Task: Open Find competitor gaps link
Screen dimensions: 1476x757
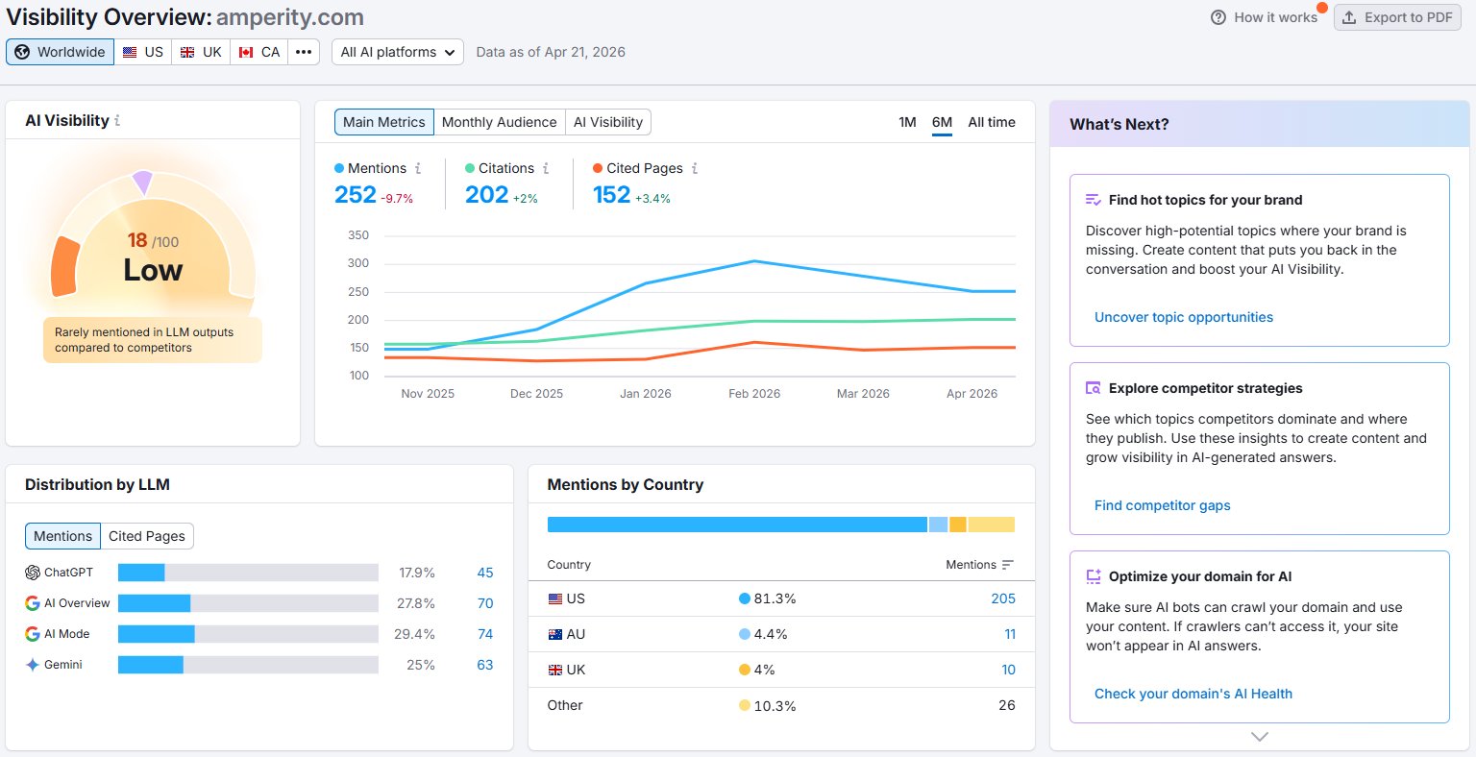Action: (1163, 505)
